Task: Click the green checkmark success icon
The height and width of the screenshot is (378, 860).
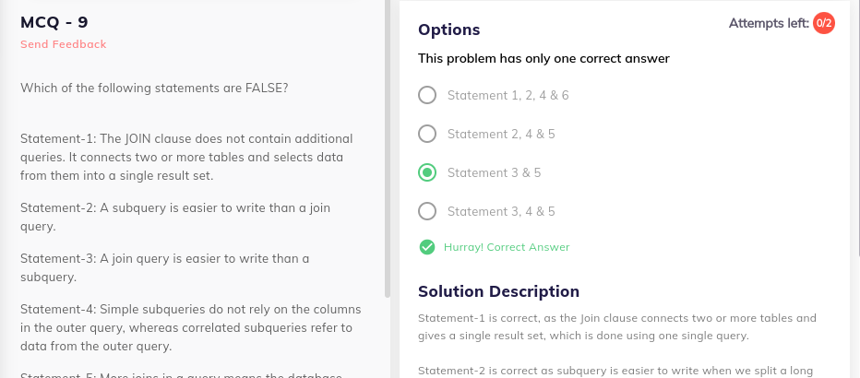Action: [x=426, y=247]
